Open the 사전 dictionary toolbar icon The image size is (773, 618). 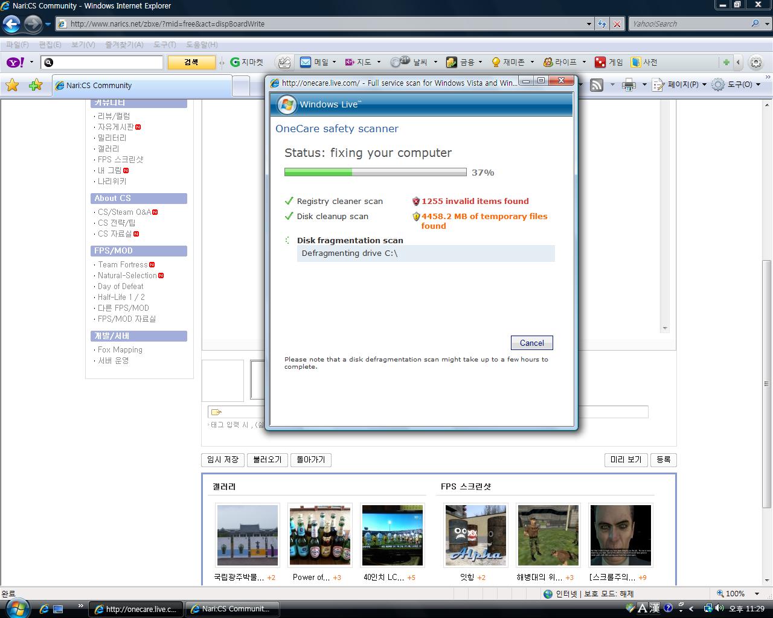pos(644,62)
